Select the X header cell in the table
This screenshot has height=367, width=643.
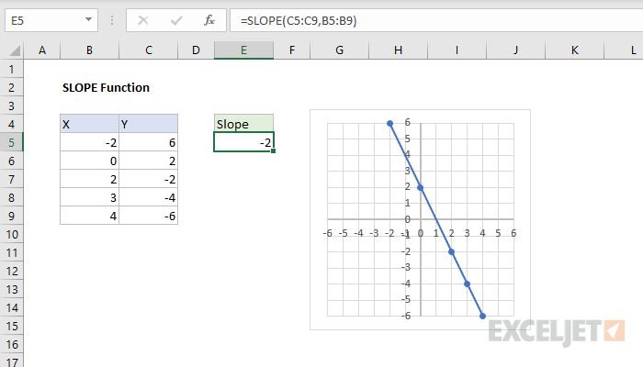point(89,124)
